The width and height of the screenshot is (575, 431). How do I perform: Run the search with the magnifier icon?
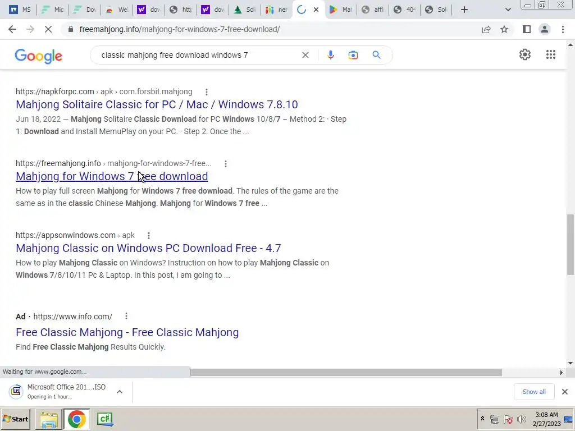tap(376, 55)
